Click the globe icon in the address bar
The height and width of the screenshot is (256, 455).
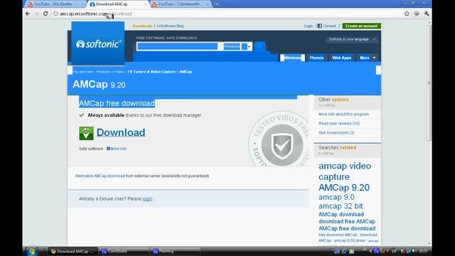click(55, 14)
